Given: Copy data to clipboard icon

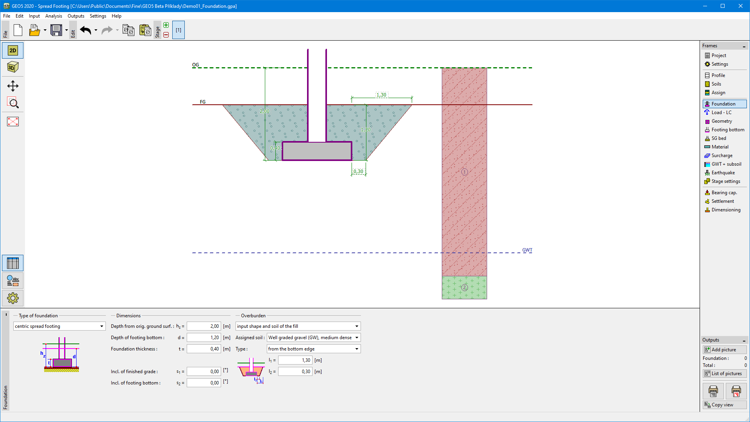Looking at the screenshot, I should tap(129, 30).
